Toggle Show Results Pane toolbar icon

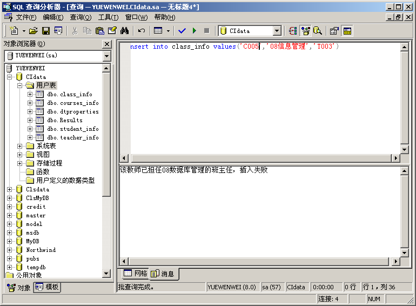pos(347,31)
